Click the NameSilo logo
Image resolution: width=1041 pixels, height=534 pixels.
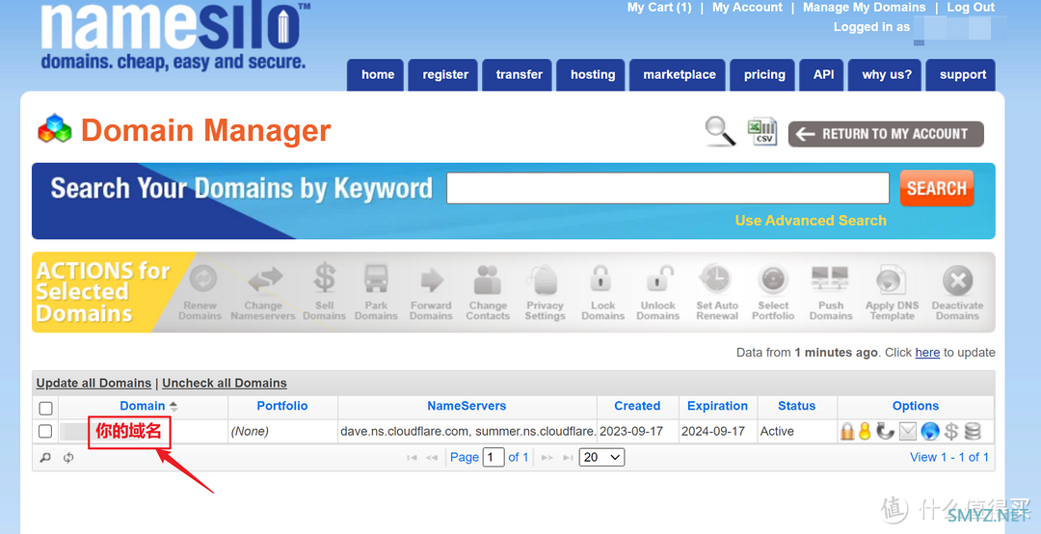pos(174,36)
